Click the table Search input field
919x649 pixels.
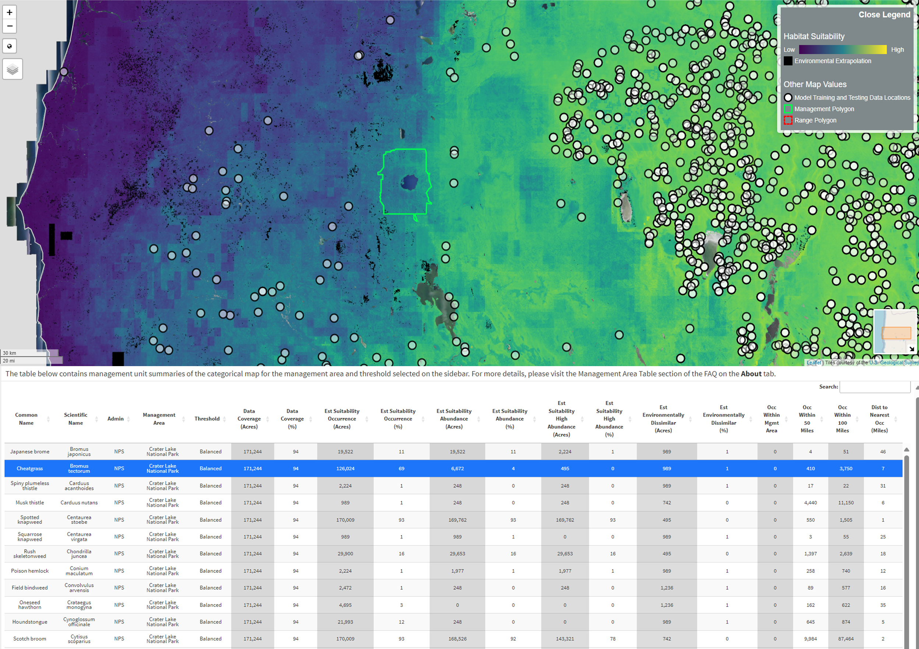point(874,387)
